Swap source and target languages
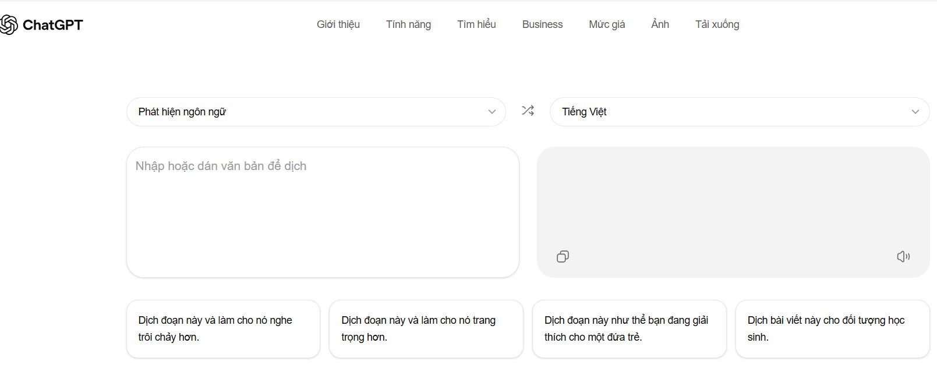The image size is (937, 382). point(528,111)
